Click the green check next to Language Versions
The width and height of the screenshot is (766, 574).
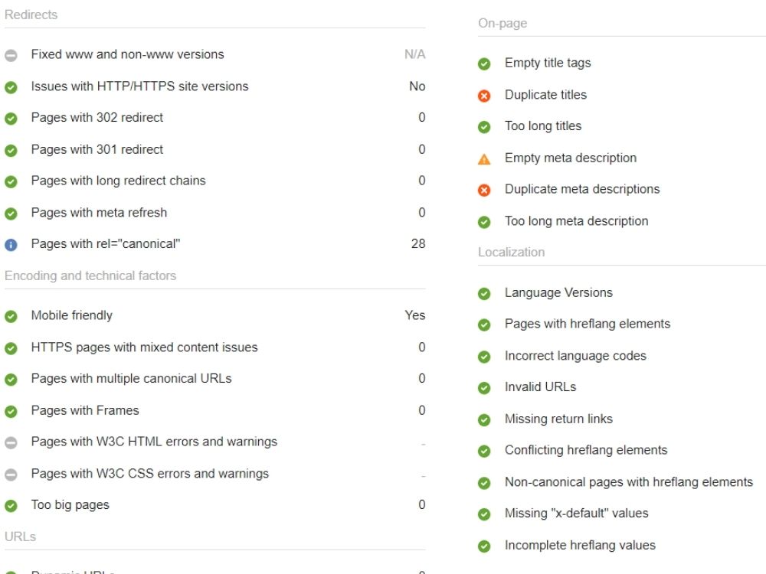484,293
